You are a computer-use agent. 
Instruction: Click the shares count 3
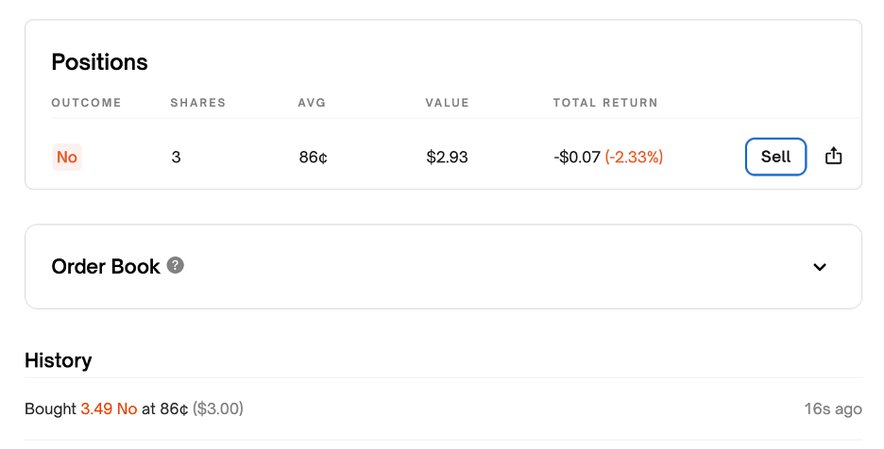176,158
